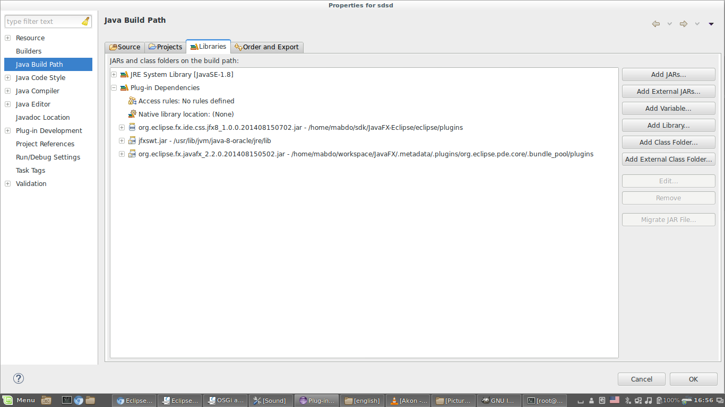Open the file manager panel launcher
This screenshot has height=407, width=725.
(x=90, y=400)
